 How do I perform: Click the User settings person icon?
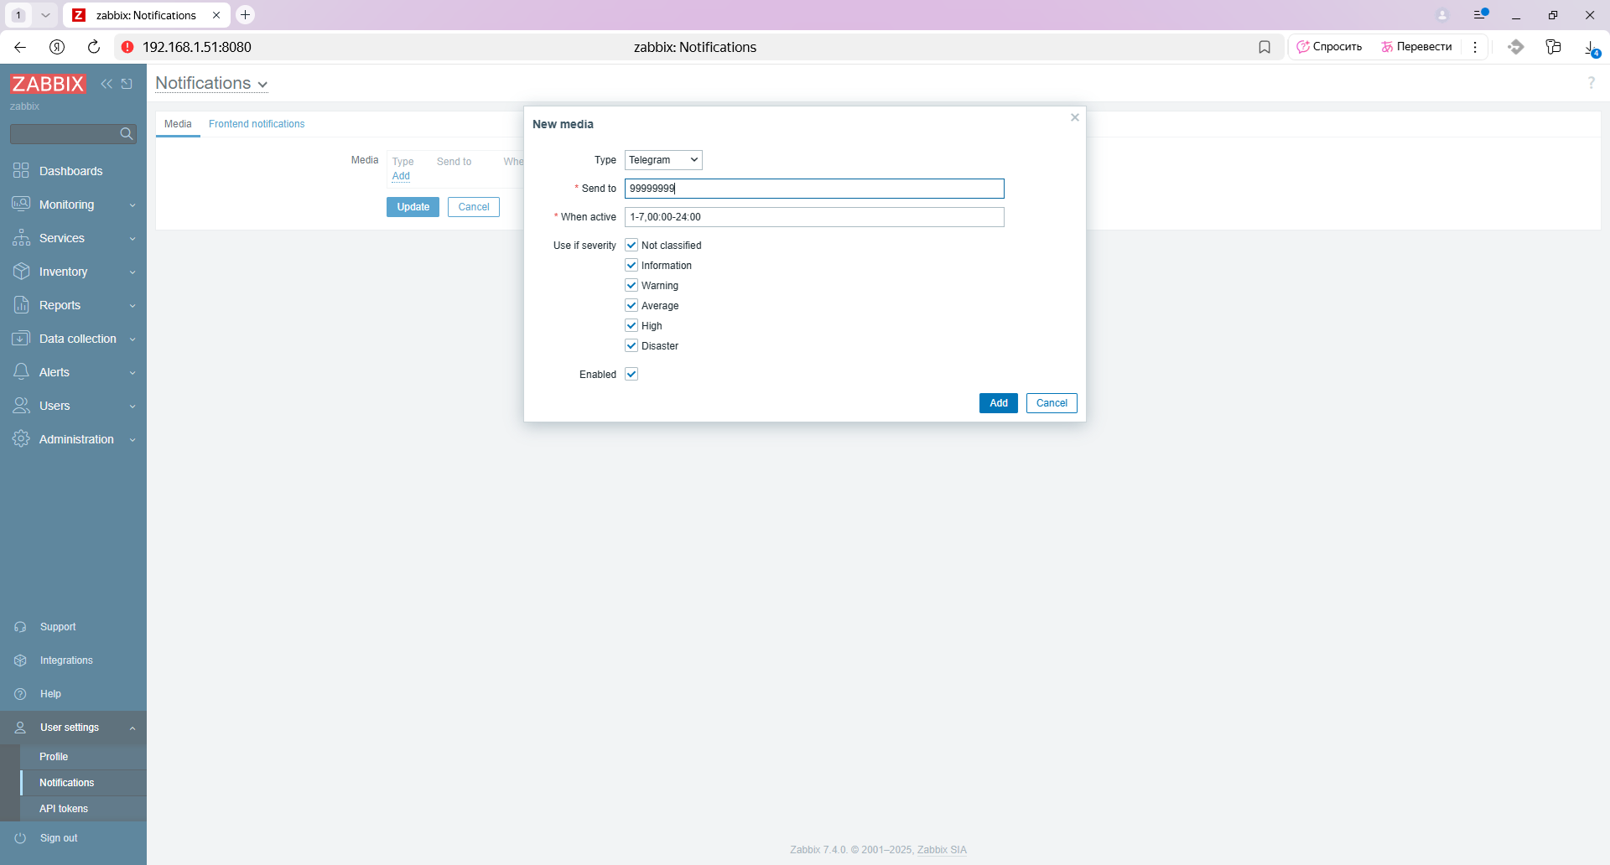[21, 728]
